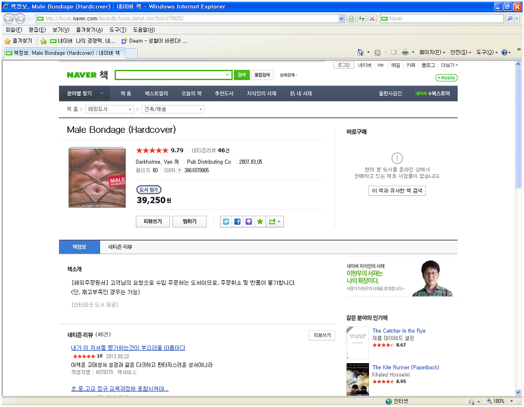Click the search magnifier icon in browser search box
Viewport: 524px width, 407px height.
pyautogui.click(x=510, y=18)
